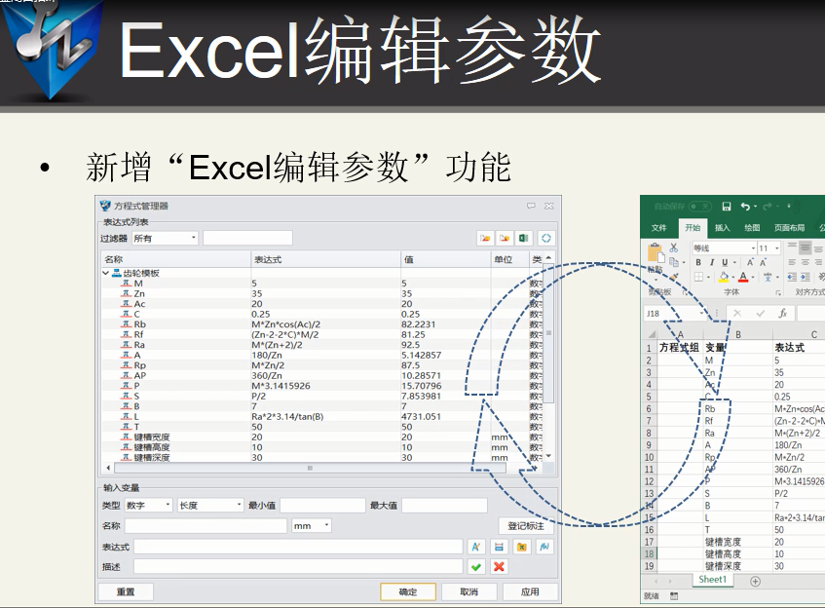Open the 插入 (Insert) ribbon tab
The image size is (825, 608).
pyautogui.click(x=722, y=228)
